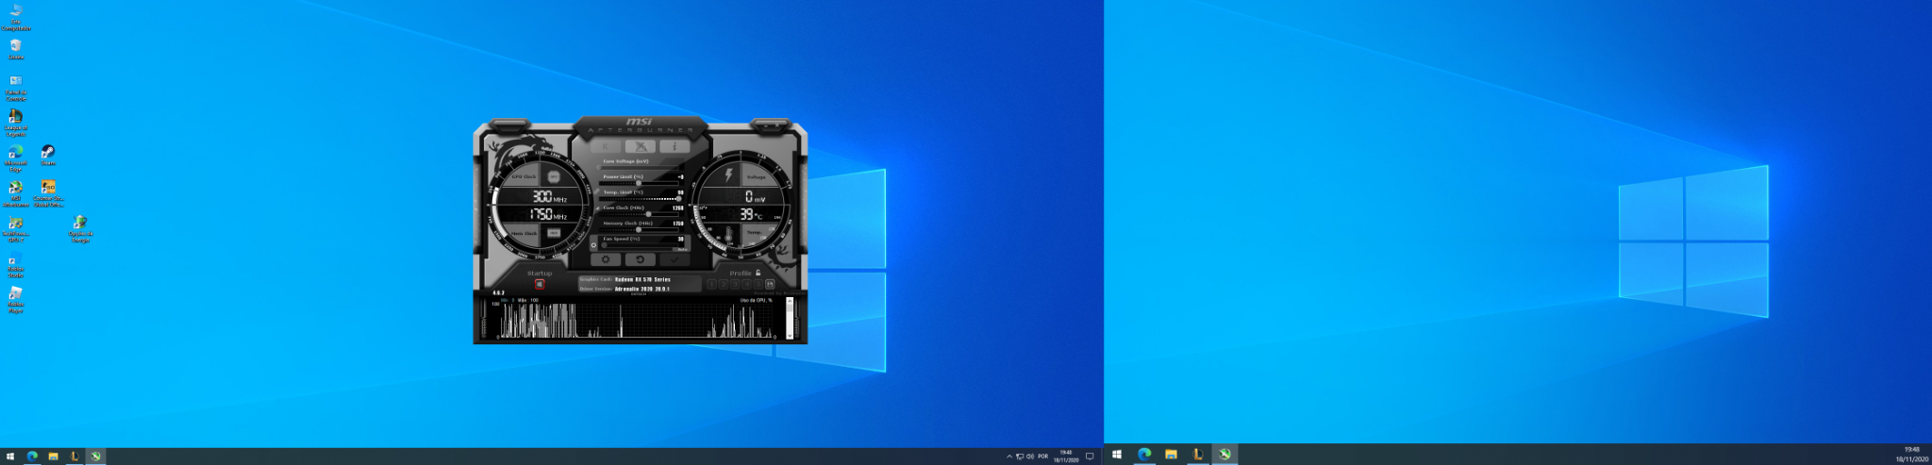The image size is (1932, 465).
Task: Open Edge on left monitor taskbar
Action: (x=32, y=457)
